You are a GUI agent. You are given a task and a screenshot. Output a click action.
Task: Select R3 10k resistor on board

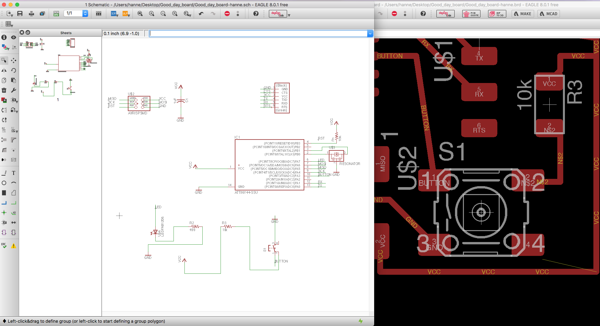pos(549,104)
